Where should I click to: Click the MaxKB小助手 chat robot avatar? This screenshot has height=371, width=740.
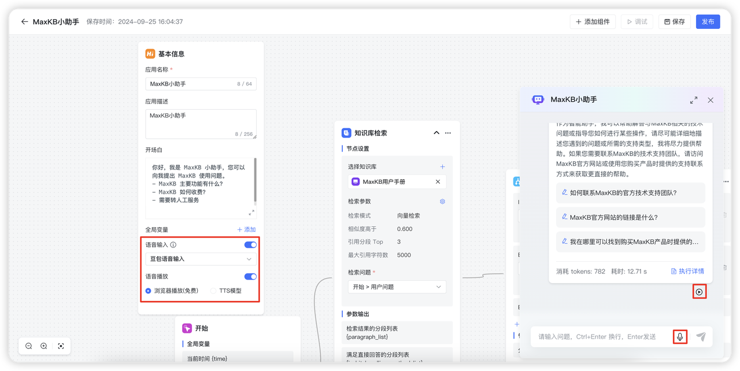pos(538,100)
